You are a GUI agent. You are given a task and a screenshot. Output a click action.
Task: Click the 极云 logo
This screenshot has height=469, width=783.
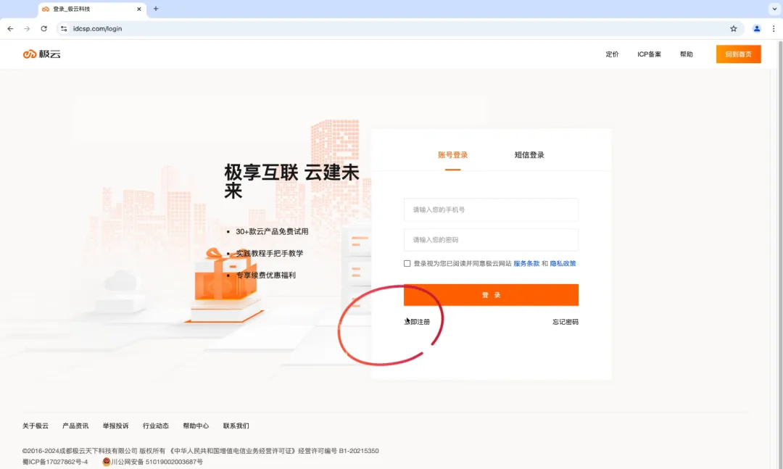(41, 54)
